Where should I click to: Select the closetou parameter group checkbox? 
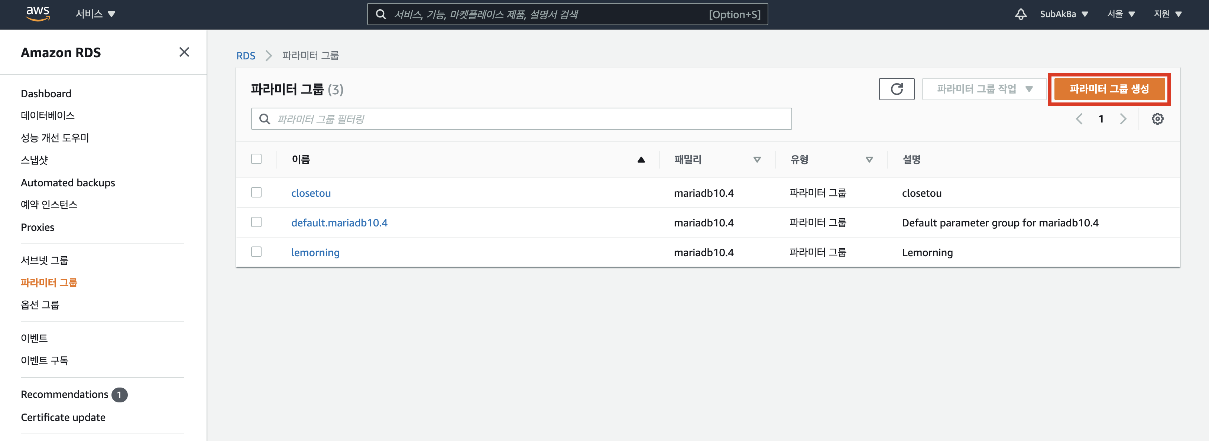pos(256,193)
